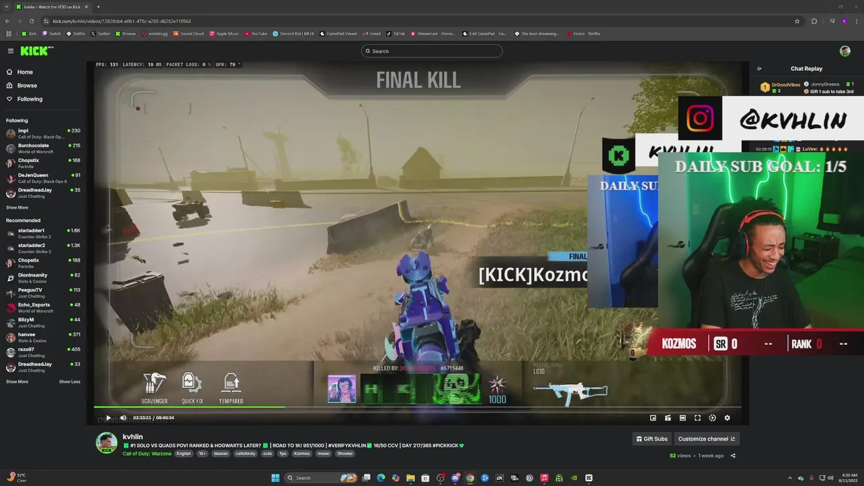Screen dimensions: 864x486
Task: Show More under the Following list
Action: [x=17, y=208]
